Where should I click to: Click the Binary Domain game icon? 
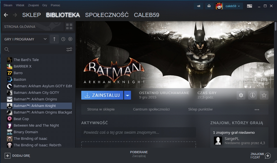(x=10, y=132)
